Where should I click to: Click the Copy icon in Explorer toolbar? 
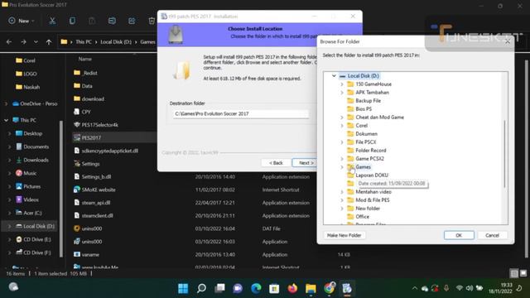pos(72,21)
